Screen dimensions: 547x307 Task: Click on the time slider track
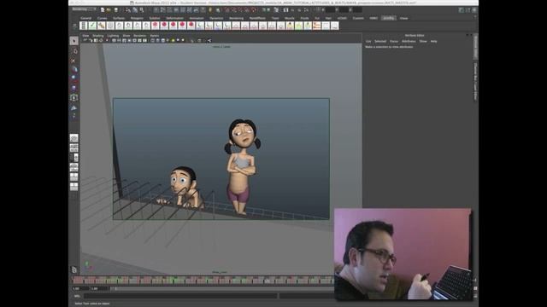click(x=203, y=280)
